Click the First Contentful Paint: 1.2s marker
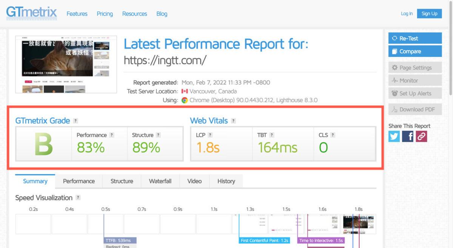Screen dimensions: 453x248 265,240
